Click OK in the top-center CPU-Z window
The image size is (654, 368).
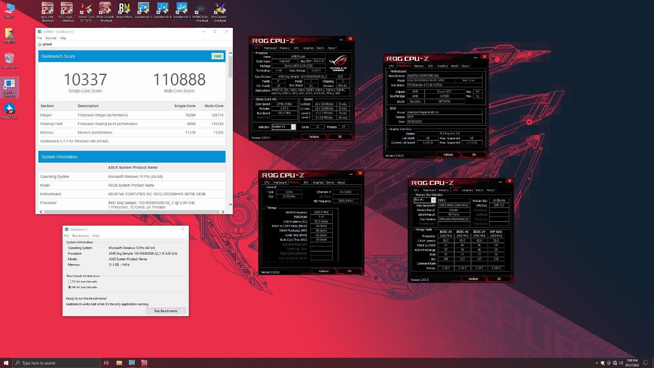coord(340,137)
